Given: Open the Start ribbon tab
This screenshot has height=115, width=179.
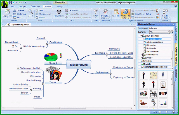Looking at the screenshot, I should coord(12,6).
